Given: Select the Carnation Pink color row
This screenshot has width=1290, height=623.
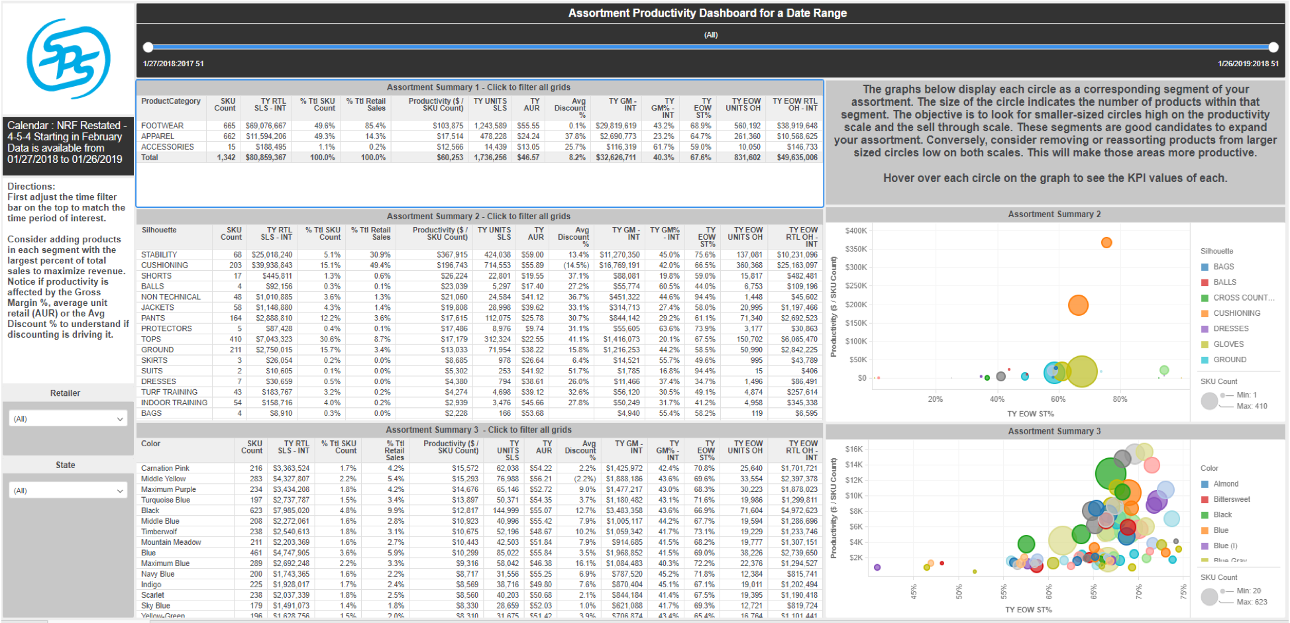Looking at the screenshot, I should click(479, 468).
